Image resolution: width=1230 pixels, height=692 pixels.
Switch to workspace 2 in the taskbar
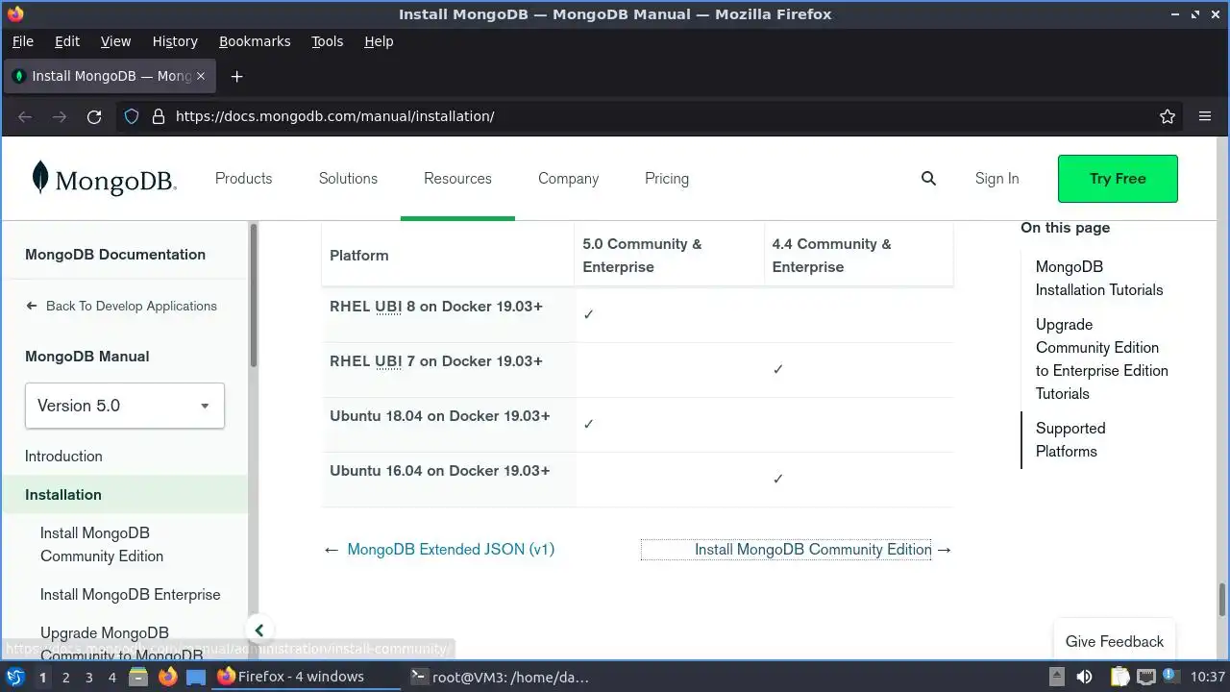click(x=65, y=677)
